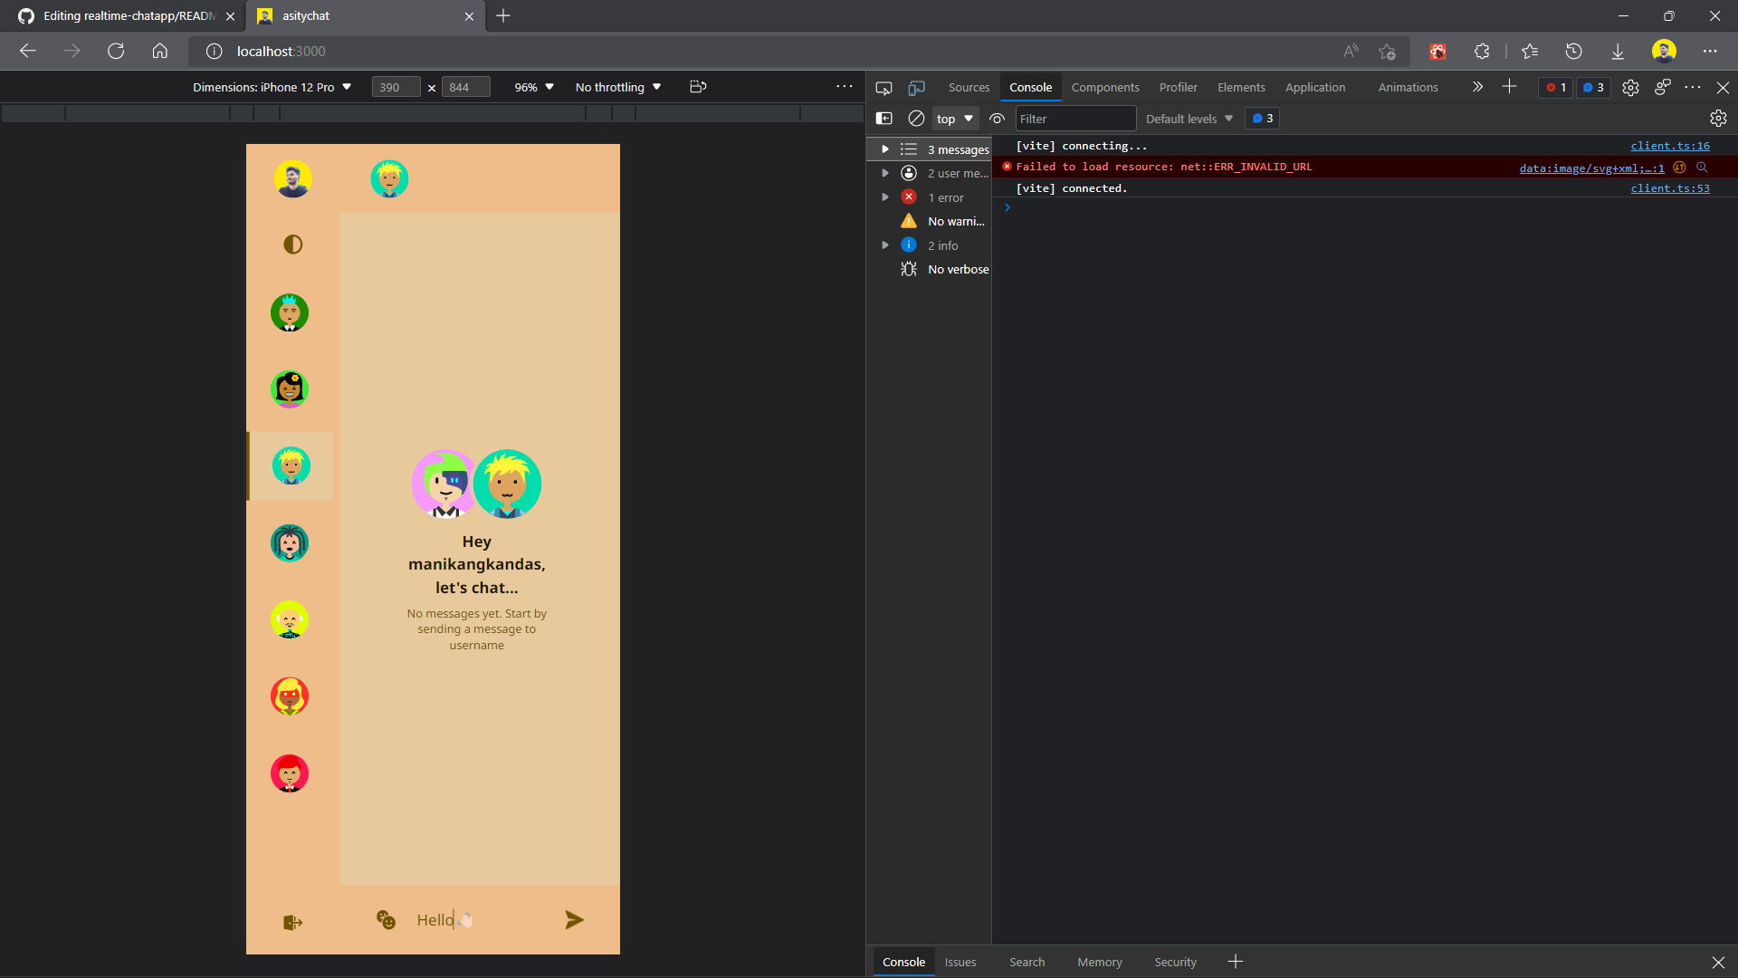Expand the 1 error message group

point(885,197)
